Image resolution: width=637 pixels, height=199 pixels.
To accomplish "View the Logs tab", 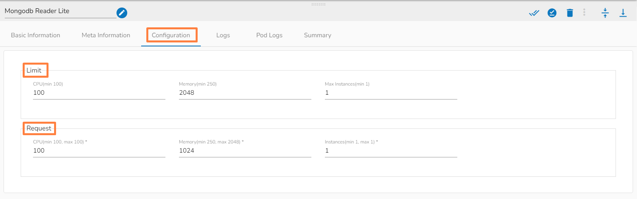I will [223, 35].
